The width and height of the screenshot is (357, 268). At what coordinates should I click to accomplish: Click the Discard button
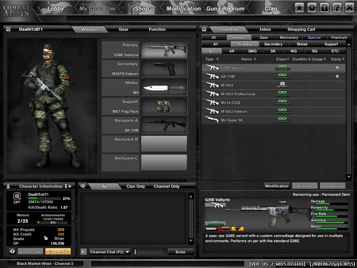[x=305, y=186]
